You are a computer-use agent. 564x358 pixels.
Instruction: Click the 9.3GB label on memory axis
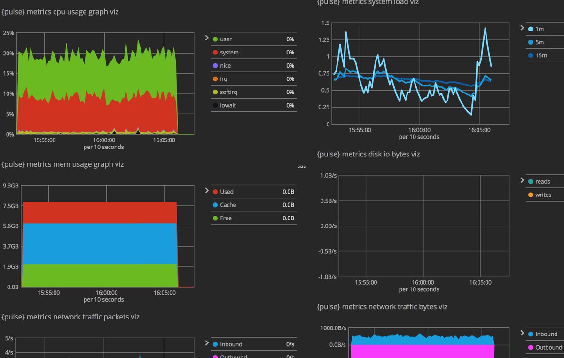[x=11, y=186]
